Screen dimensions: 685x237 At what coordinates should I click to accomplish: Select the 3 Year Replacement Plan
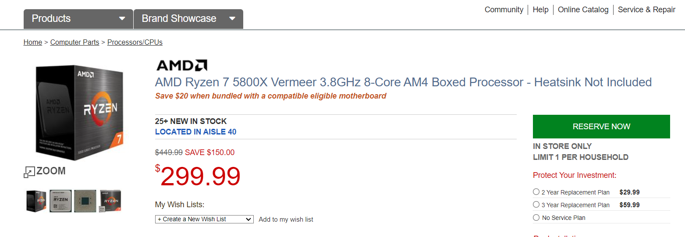(x=536, y=205)
